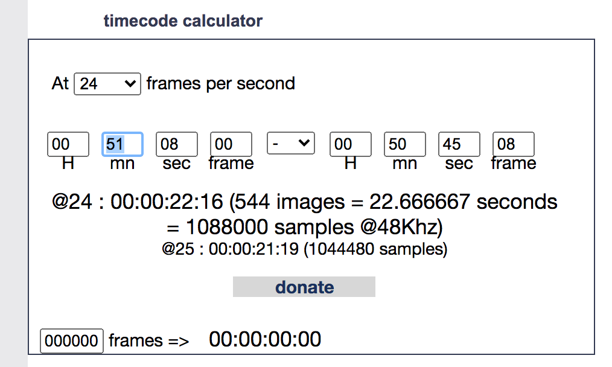Click the right frame field showing 08
This screenshot has width=612, height=367.
[513, 144]
